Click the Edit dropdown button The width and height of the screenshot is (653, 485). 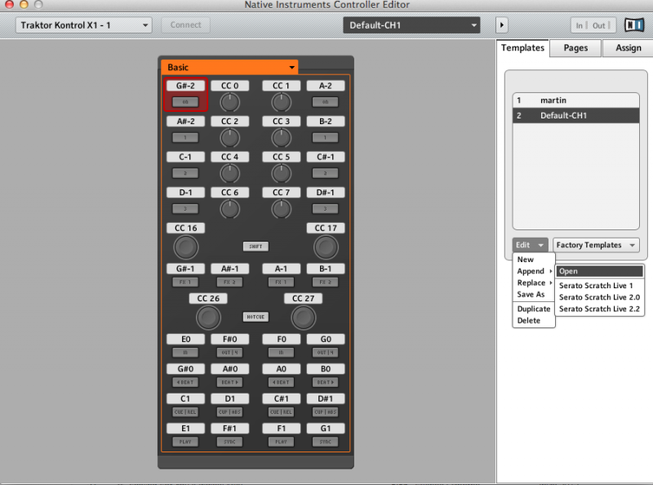tap(530, 245)
